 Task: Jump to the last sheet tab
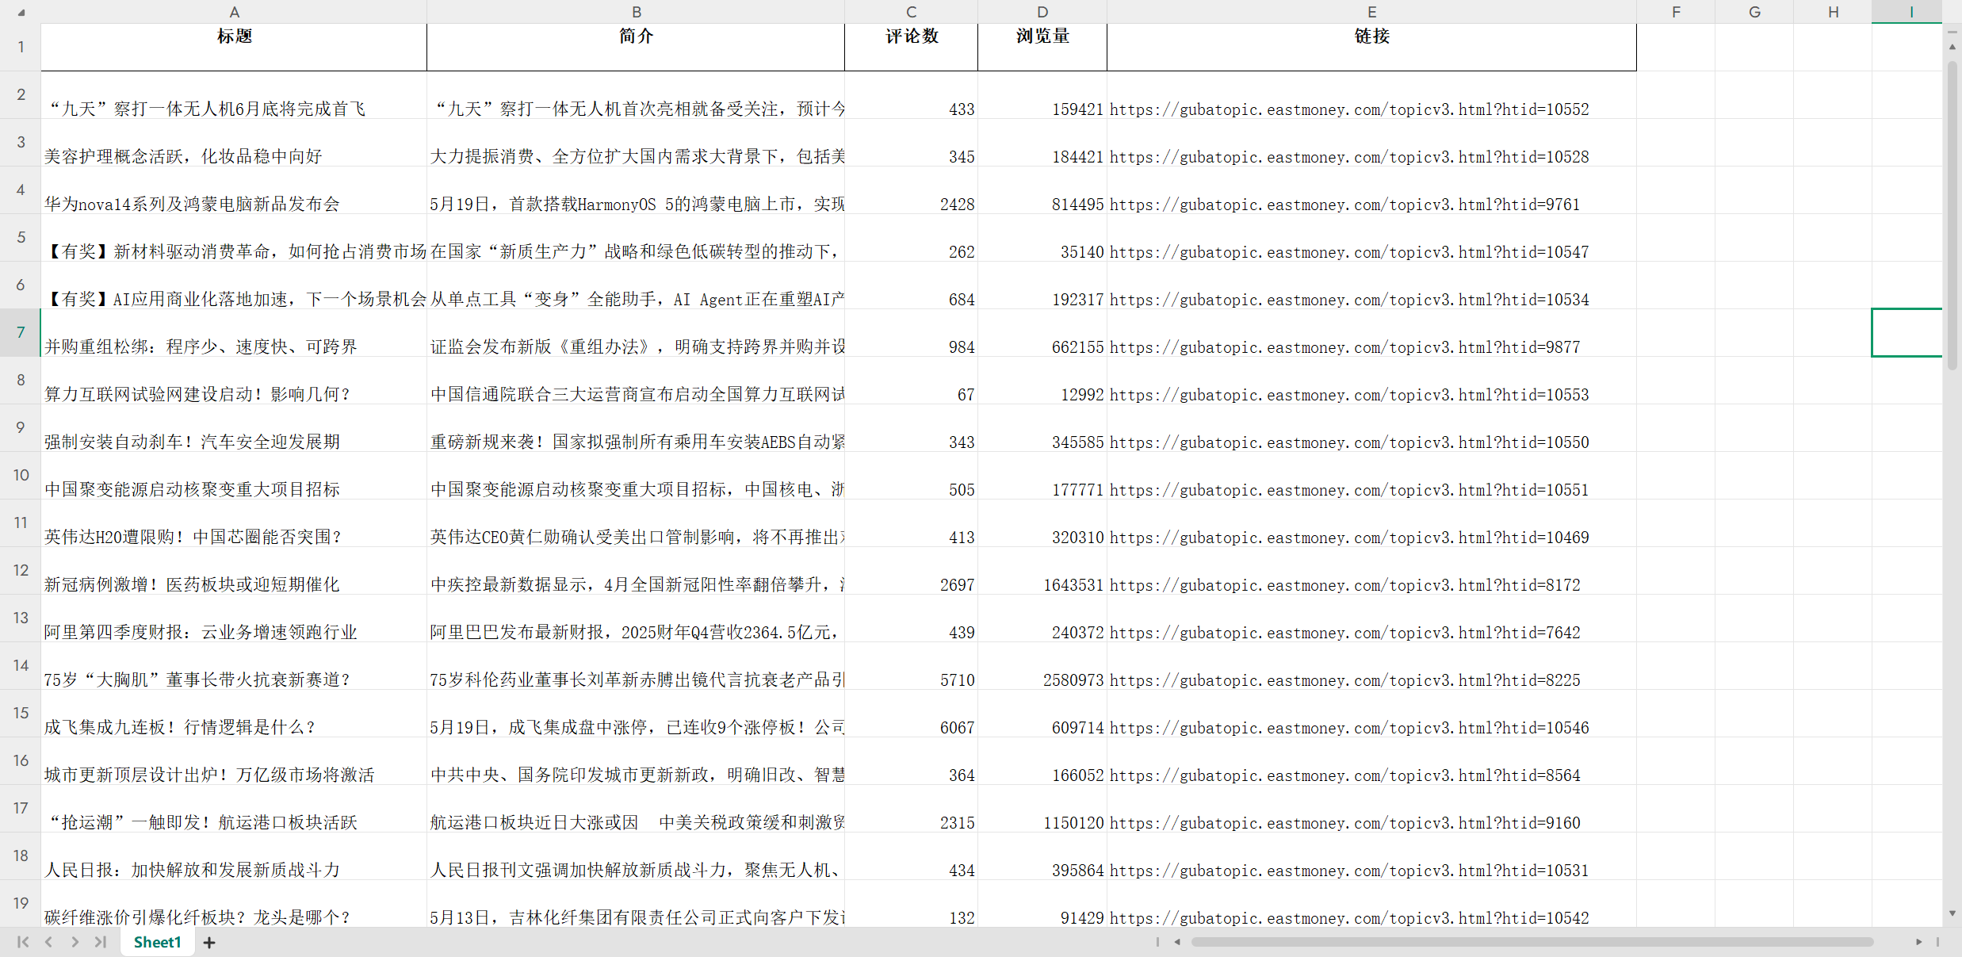coord(101,942)
